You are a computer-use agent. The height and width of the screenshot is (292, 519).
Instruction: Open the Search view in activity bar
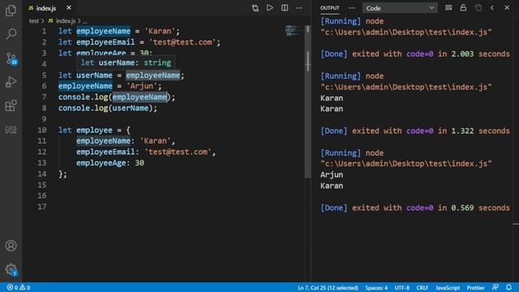pos(11,34)
